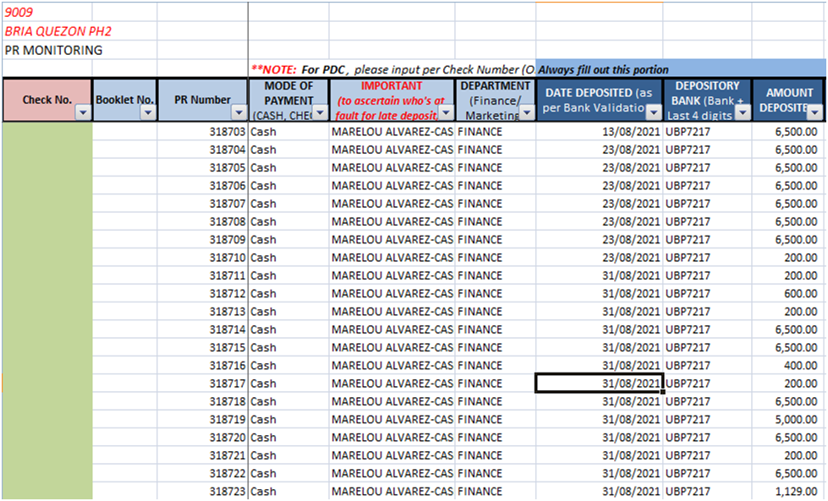This screenshot has width=828, height=501.
Task: Click the DATE DEPOSITED header cell
Action: pyautogui.click(x=600, y=101)
